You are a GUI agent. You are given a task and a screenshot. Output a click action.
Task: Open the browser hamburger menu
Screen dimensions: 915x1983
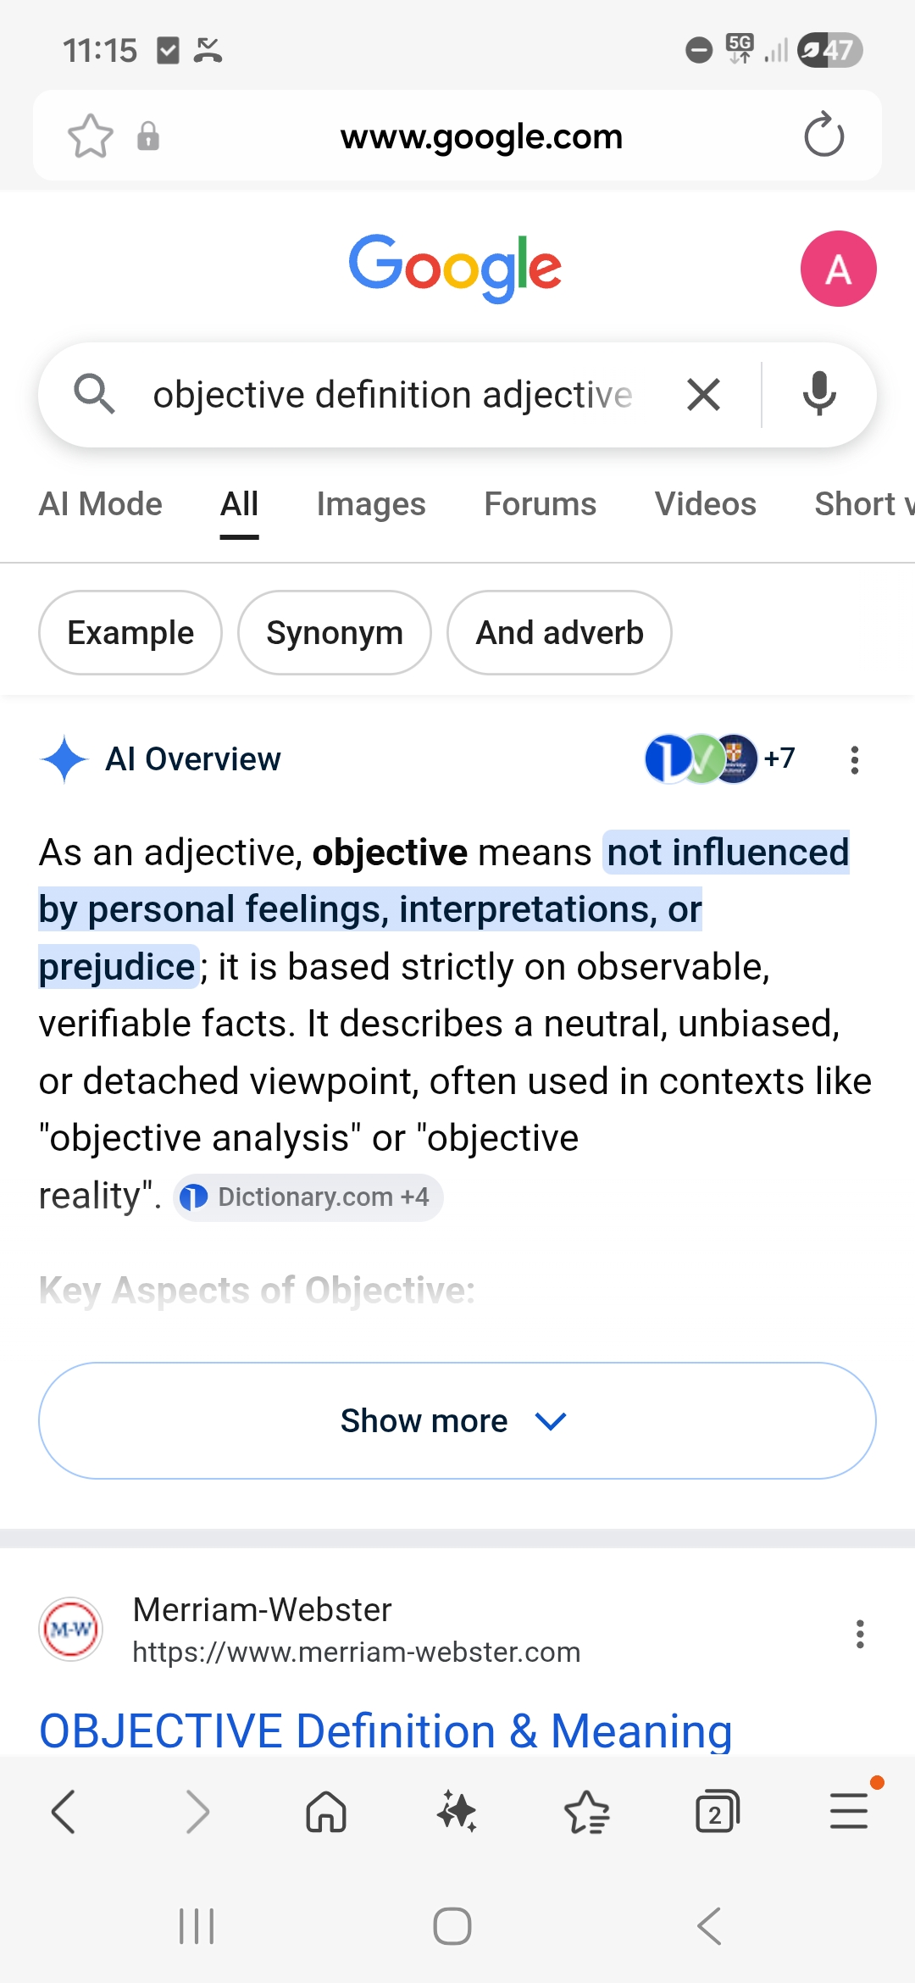(848, 1812)
